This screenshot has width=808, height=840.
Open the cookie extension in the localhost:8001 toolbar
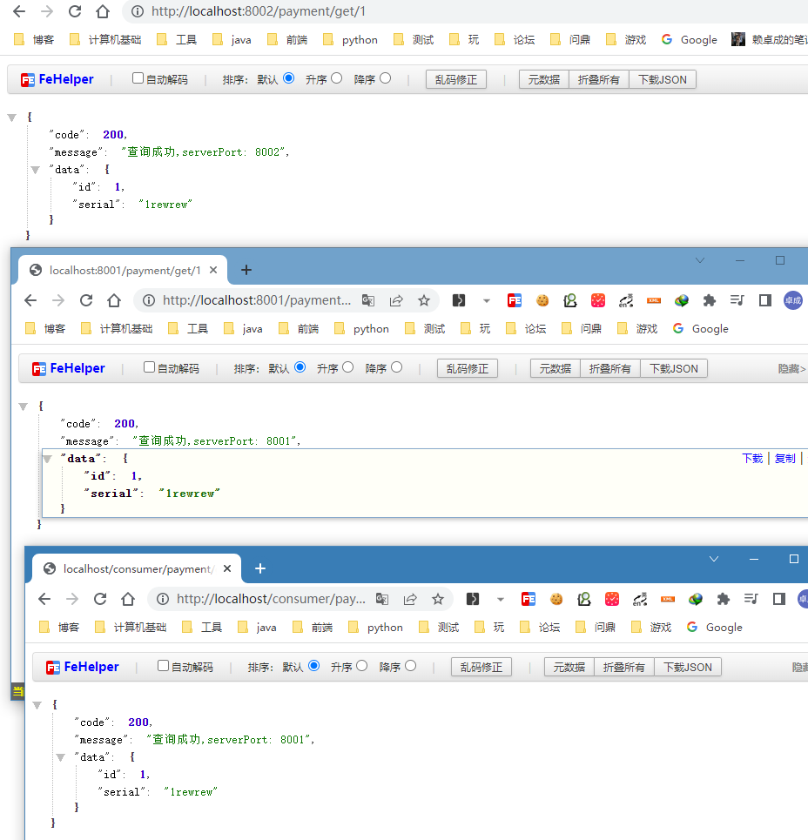pyautogui.click(x=542, y=300)
